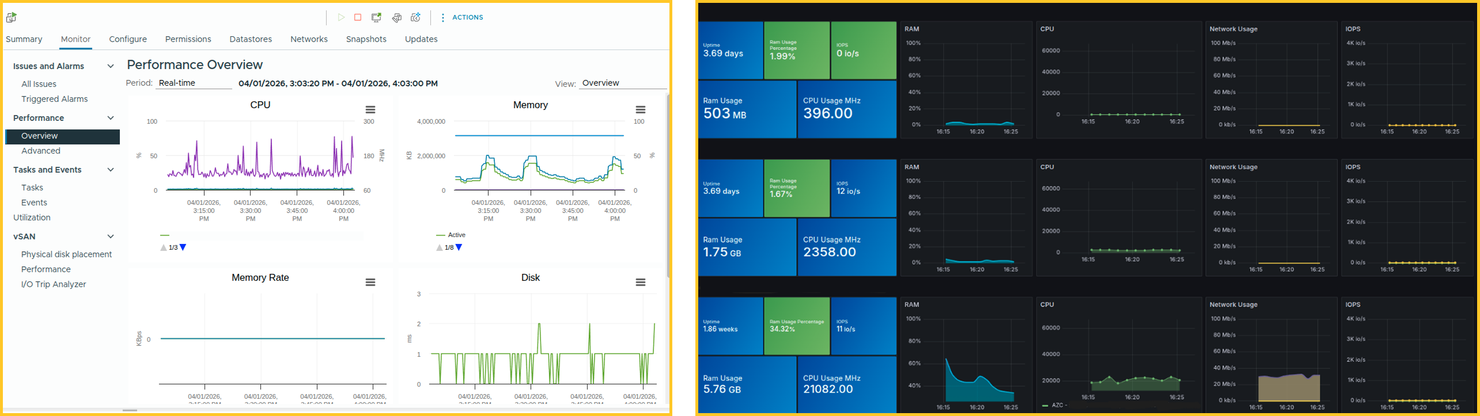Click the 1.67% Ram Usage Percentage tile
This screenshot has height=416, width=1480.
click(797, 189)
